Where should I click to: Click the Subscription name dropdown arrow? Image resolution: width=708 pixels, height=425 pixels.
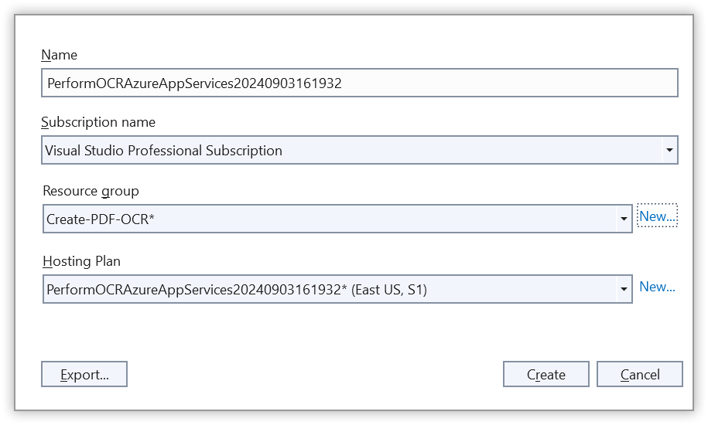tap(669, 151)
